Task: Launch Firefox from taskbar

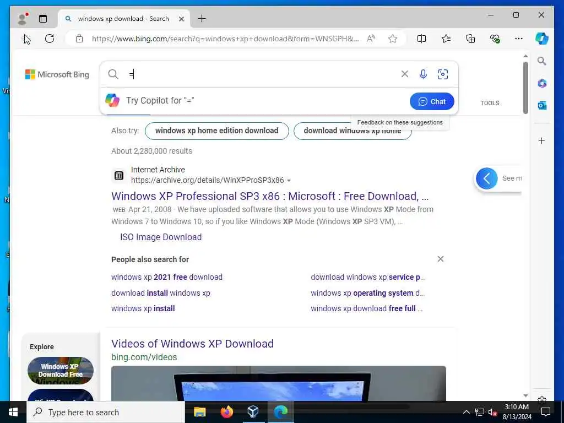Action: [226, 412]
